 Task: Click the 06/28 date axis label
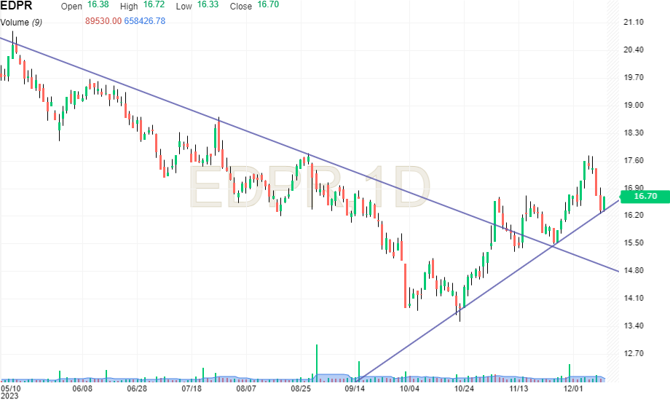coord(137,389)
